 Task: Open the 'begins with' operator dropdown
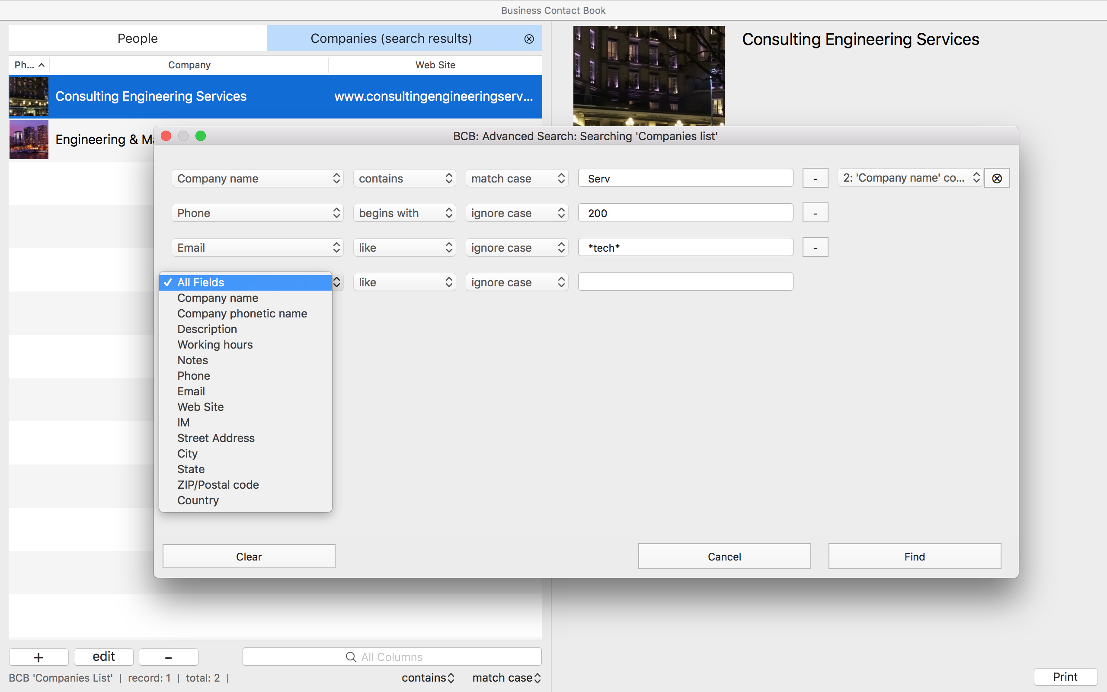point(404,212)
